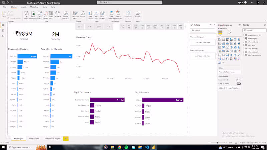Screen dimensions: 267x150
Task: Choose the pie chart visual
Action: (x=231, y=47)
